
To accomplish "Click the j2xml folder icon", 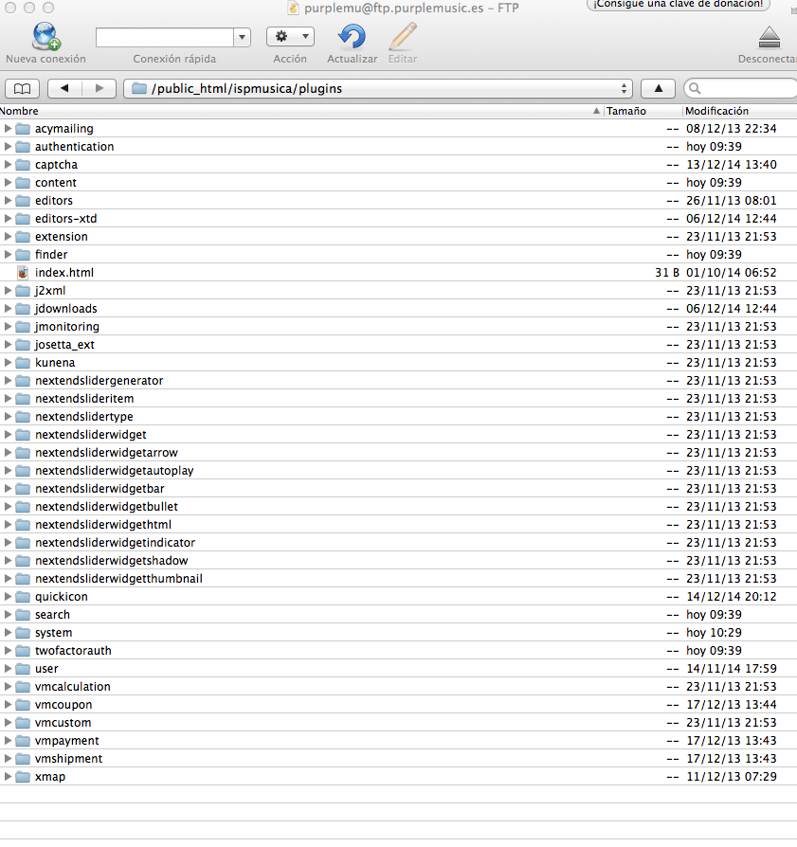I will pos(23,291).
